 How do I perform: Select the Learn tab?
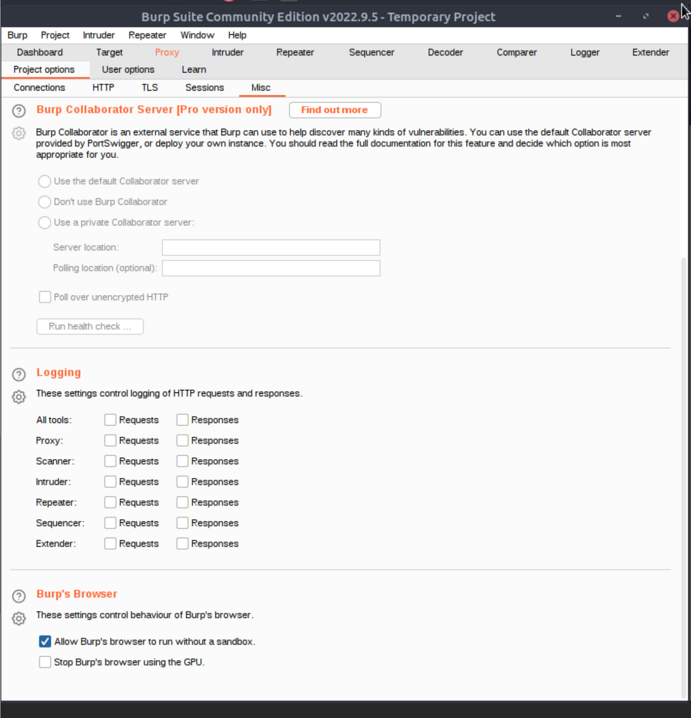(x=194, y=70)
